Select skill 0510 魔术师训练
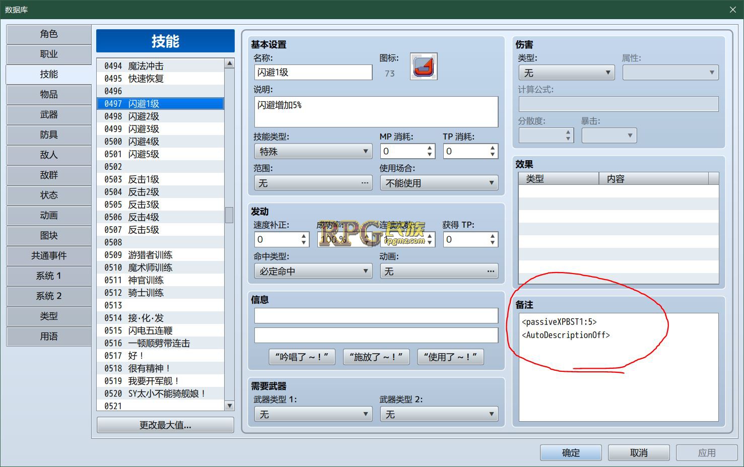This screenshot has height=467, width=744. (160, 267)
